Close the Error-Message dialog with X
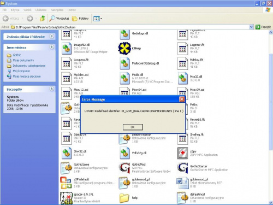Screen dimensions: 273x205 pos(182,99)
